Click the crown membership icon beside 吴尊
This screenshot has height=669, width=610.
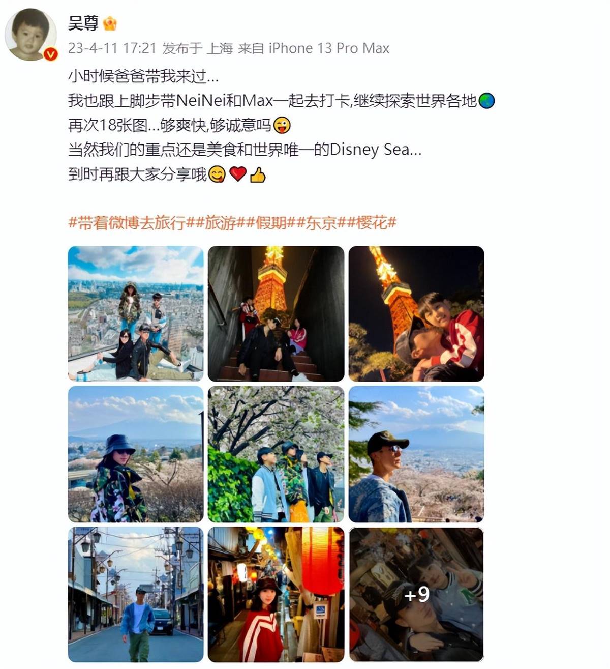click(x=110, y=23)
